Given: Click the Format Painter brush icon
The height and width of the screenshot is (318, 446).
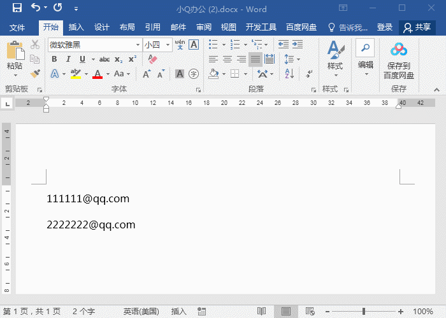Looking at the screenshot, I should point(35,74).
